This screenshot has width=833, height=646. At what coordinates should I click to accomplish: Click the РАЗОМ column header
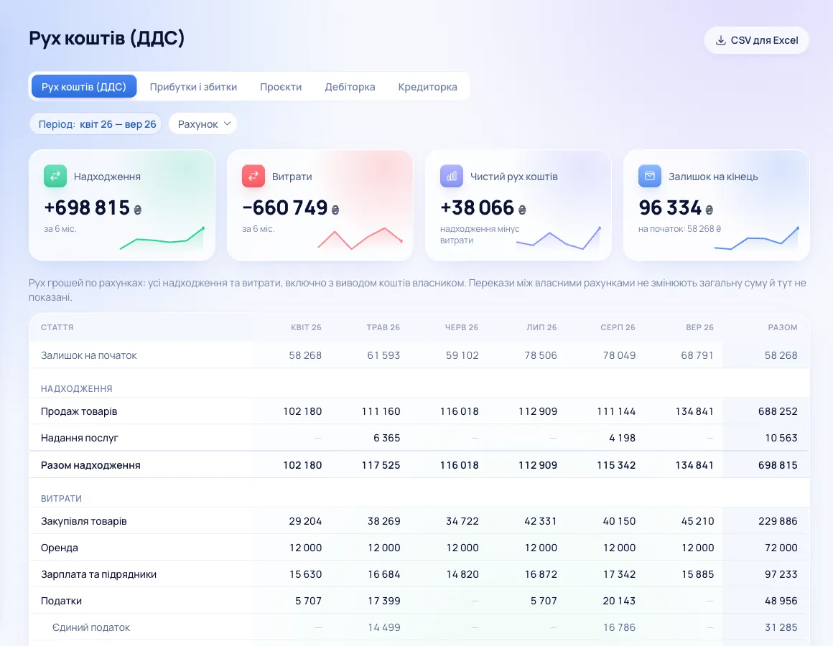tap(783, 327)
